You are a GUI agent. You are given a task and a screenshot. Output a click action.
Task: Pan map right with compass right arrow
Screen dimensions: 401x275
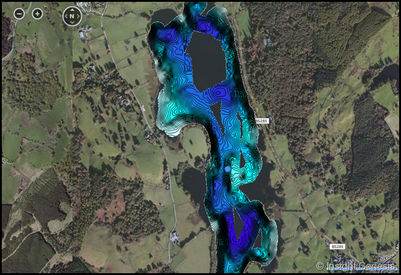pos(79,15)
